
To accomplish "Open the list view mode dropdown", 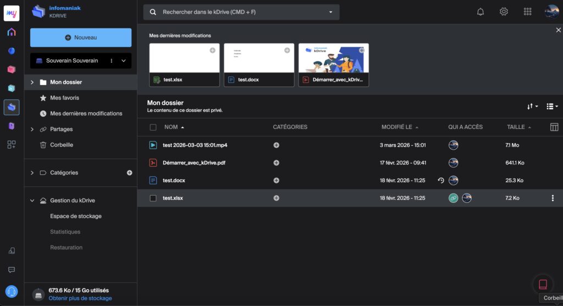I will pyautogui.click(x=552, y=106).
